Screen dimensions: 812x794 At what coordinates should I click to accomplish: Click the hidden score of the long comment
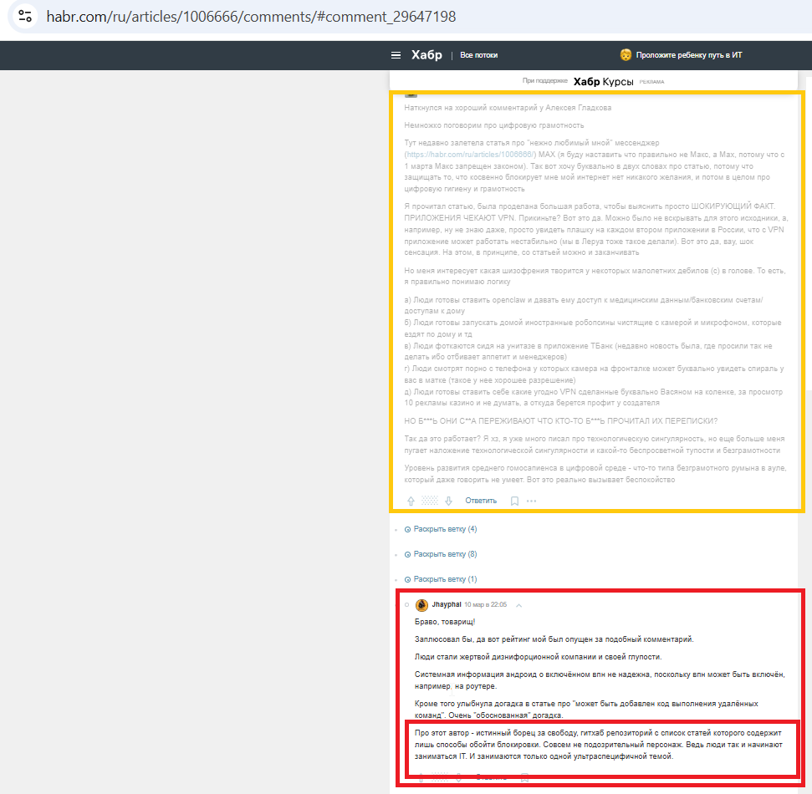[429, 501]
